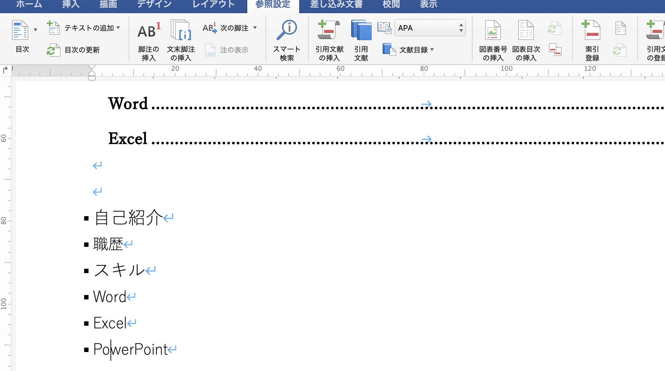Switch to the 差し込み文書 tab
The image size is (665, 371).
pos(337,4)
